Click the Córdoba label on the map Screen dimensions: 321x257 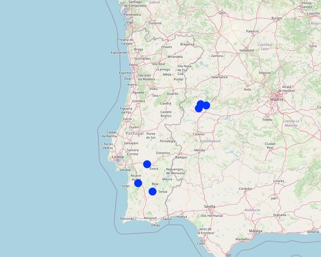coord(245,189)
